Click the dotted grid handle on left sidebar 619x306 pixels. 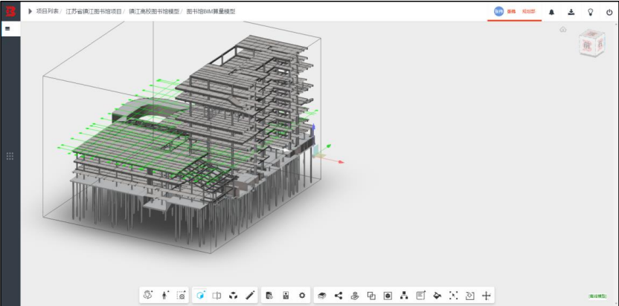coord(10,156)
